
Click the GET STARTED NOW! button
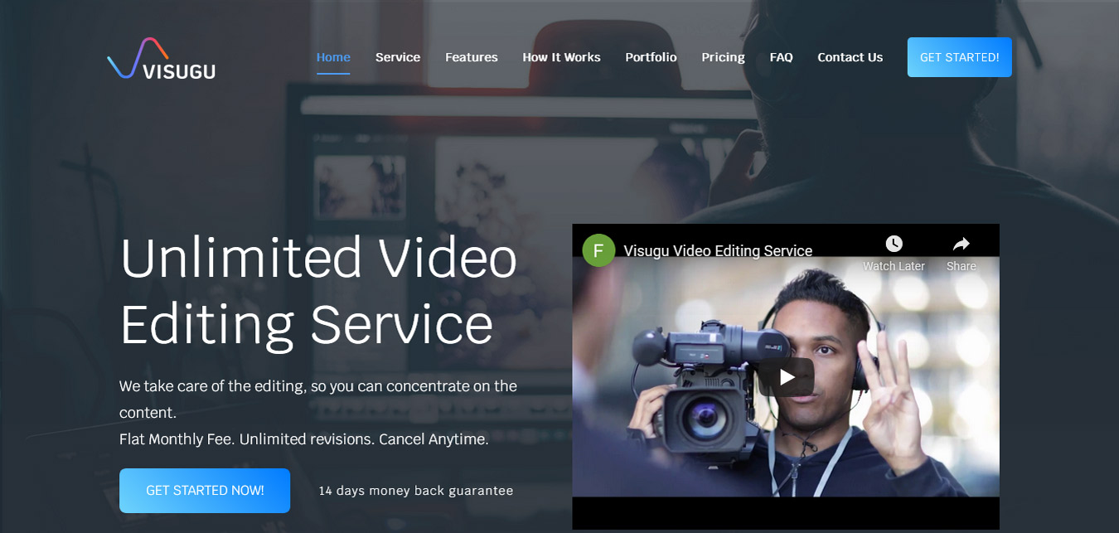click(x=205, y=491)
